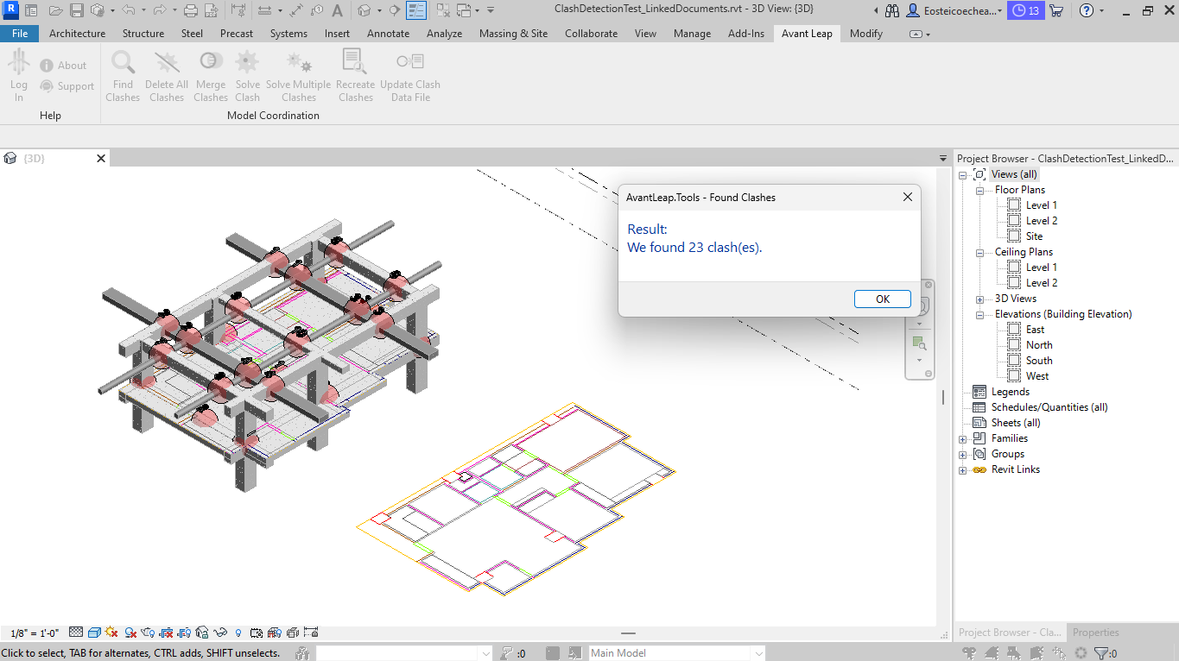Collapse the Floor Plans tree node
The width and height of the screenshot is (1179, 661).
[980, 190]
